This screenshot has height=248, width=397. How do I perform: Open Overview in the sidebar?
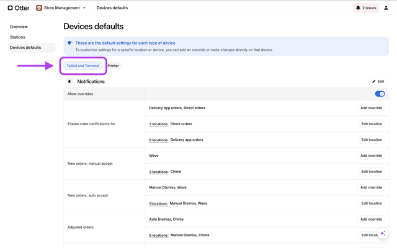point(19,27)
